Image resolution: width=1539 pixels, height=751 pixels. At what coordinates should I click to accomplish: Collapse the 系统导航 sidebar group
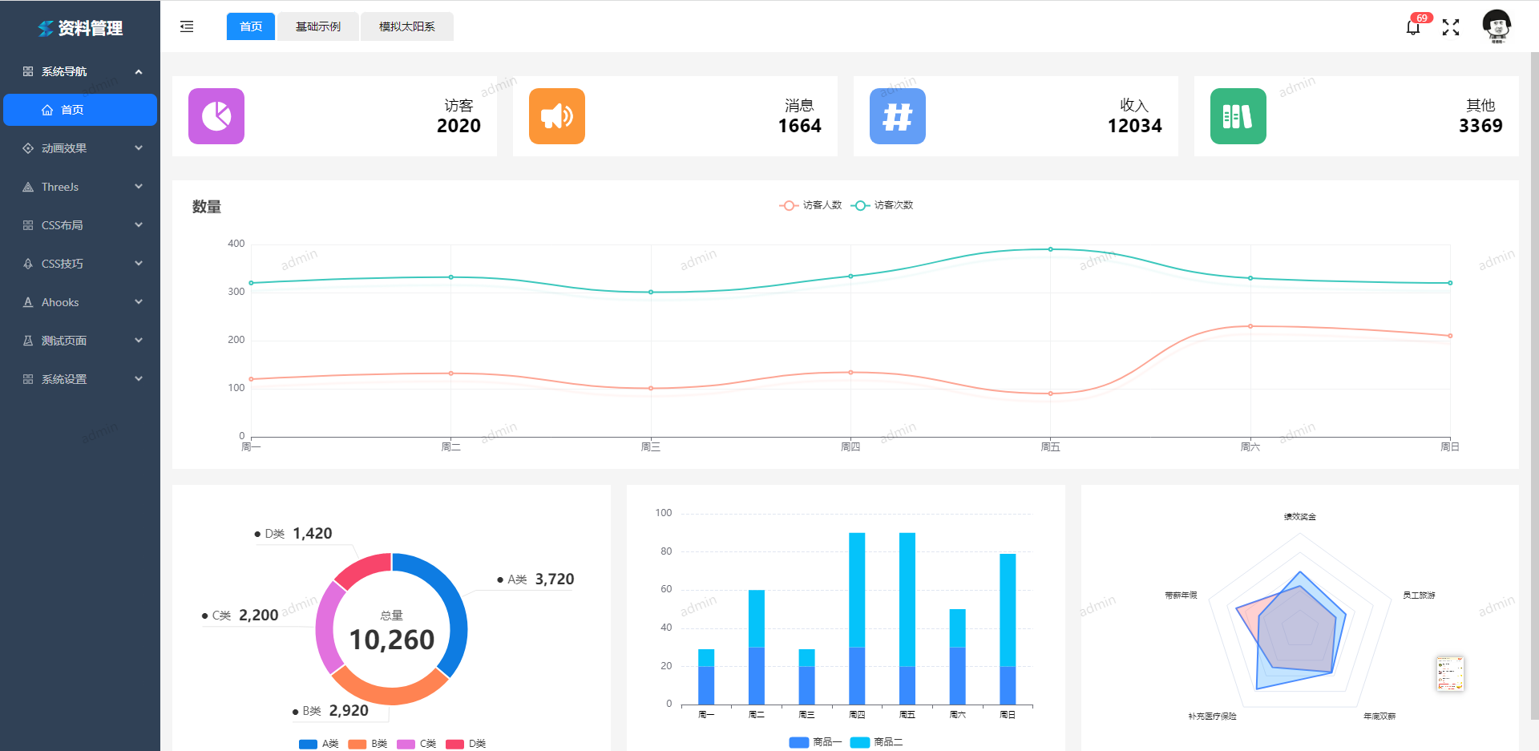click(x=80, y=71)
